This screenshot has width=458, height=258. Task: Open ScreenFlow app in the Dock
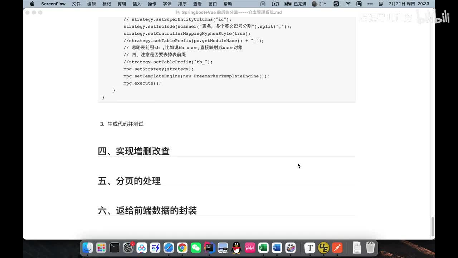[x=291, y=248]
